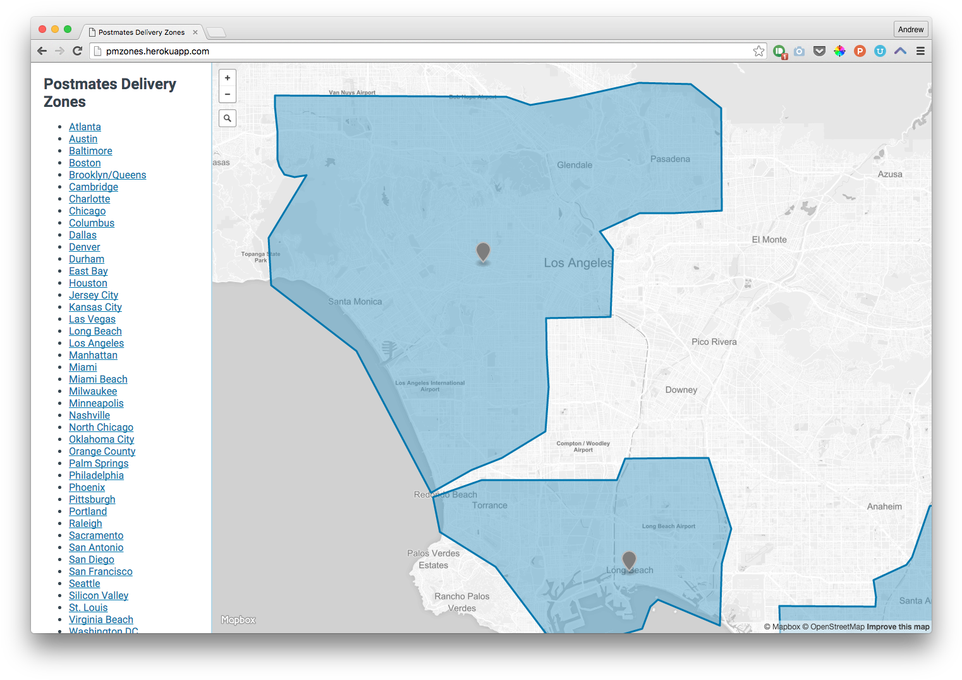Select Chicago from the zones list

click(87, 211)
